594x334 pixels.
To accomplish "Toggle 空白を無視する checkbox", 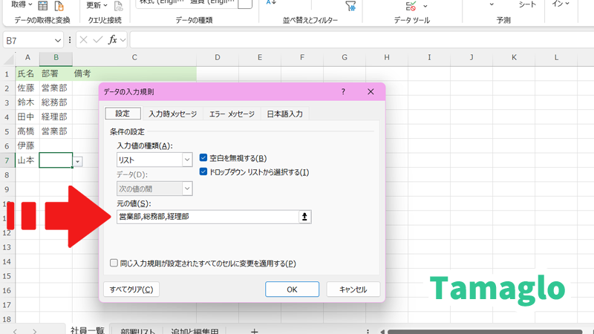I will pyautogui.click(x=204, y=158).
